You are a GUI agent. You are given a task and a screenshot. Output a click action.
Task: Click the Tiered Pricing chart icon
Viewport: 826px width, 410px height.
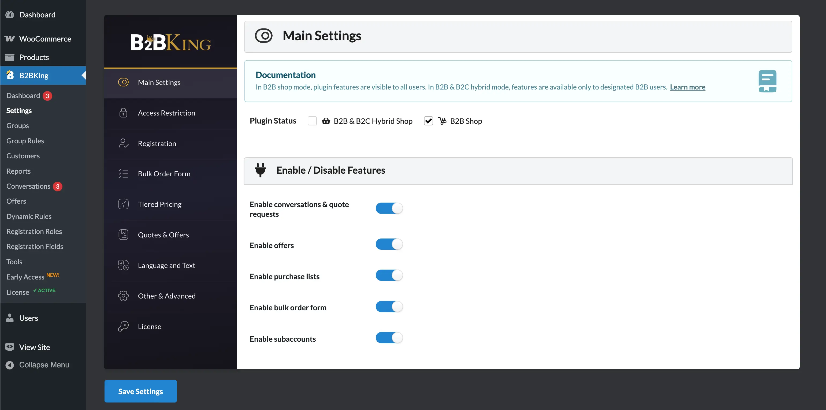(123, 204)
